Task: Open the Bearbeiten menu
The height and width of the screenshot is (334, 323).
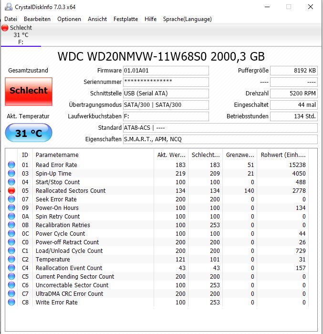Action: click(37, 19)
